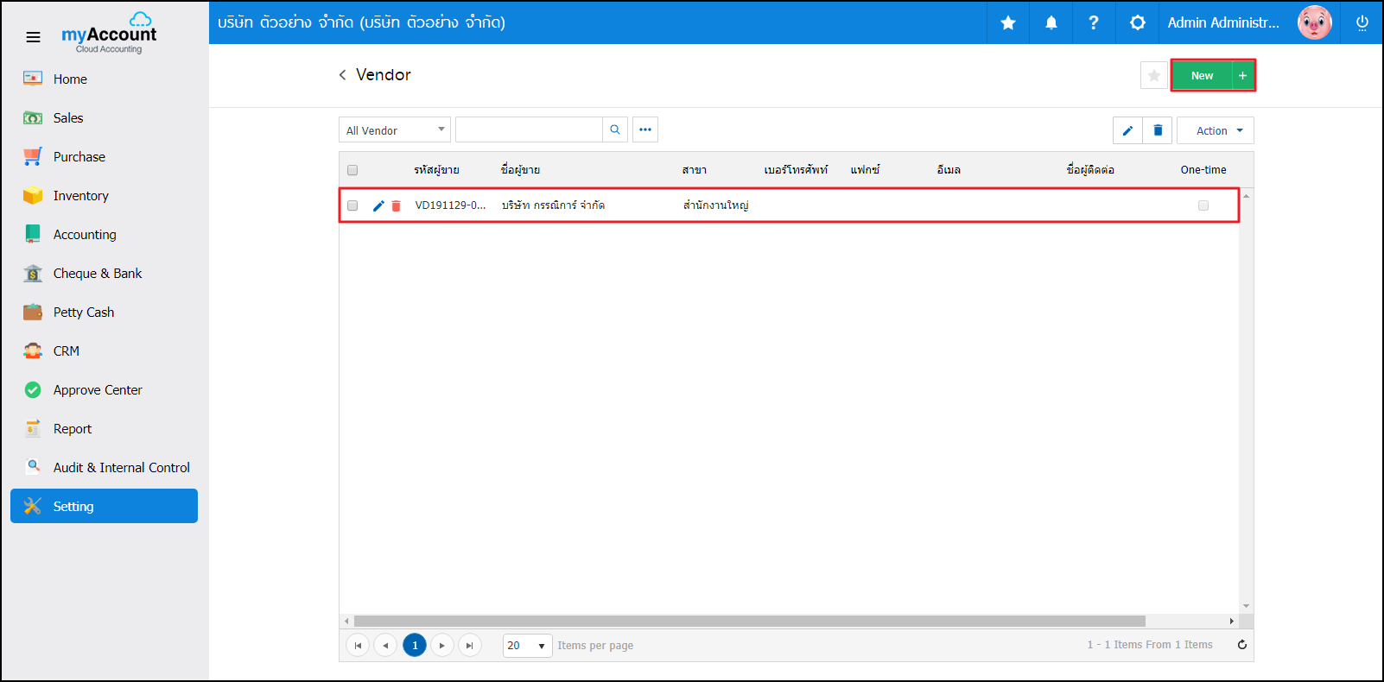Open the settings gear in top bar
Viewport: 1384px width, 682px height.
1138,22
